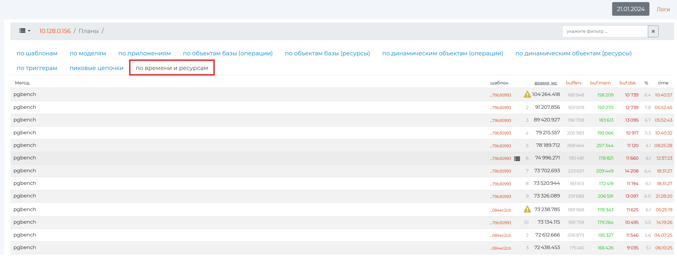Open template ...084ec2cb in the last row
This screenshot has height=258, width=677.
(x=500, y=248)
